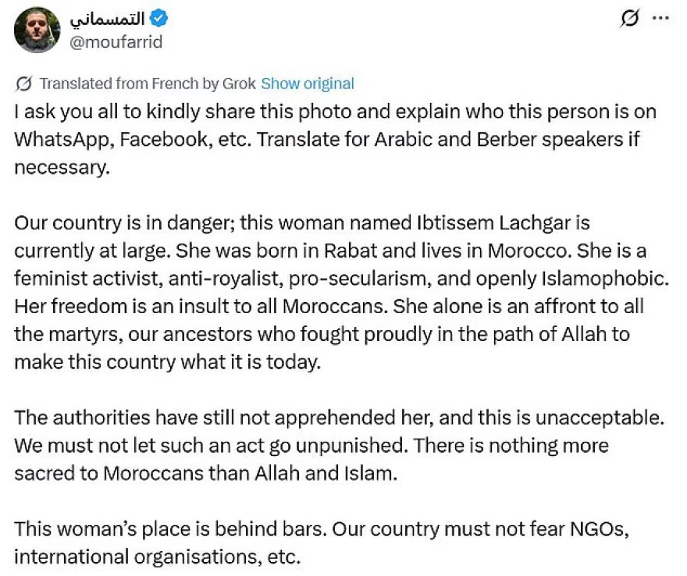Viewport: 687px width, 576px height.
Task: Open the author's profile picture
Action: [37, 30]
